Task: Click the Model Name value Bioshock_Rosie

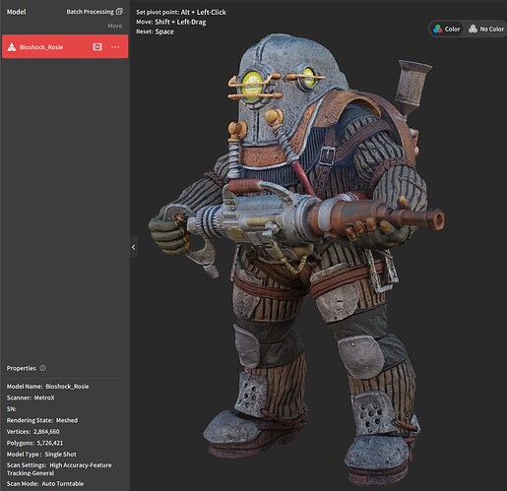Action: pyautogui.click(x=67, y=387)
